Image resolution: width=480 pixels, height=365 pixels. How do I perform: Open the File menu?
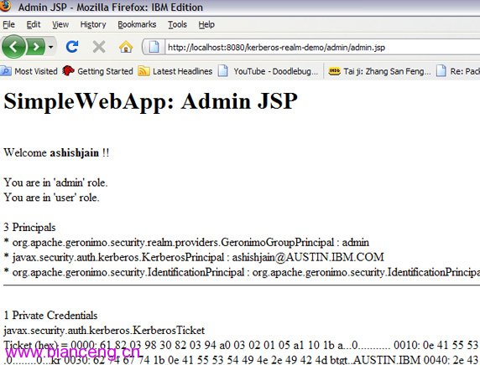[8, 24]
